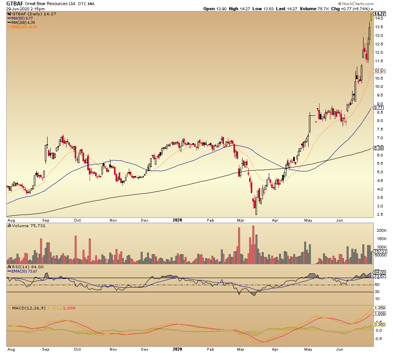Click the Mar label on the price chart's time axis
Viewport: 393px width, 353px height.
click(241, 220)
